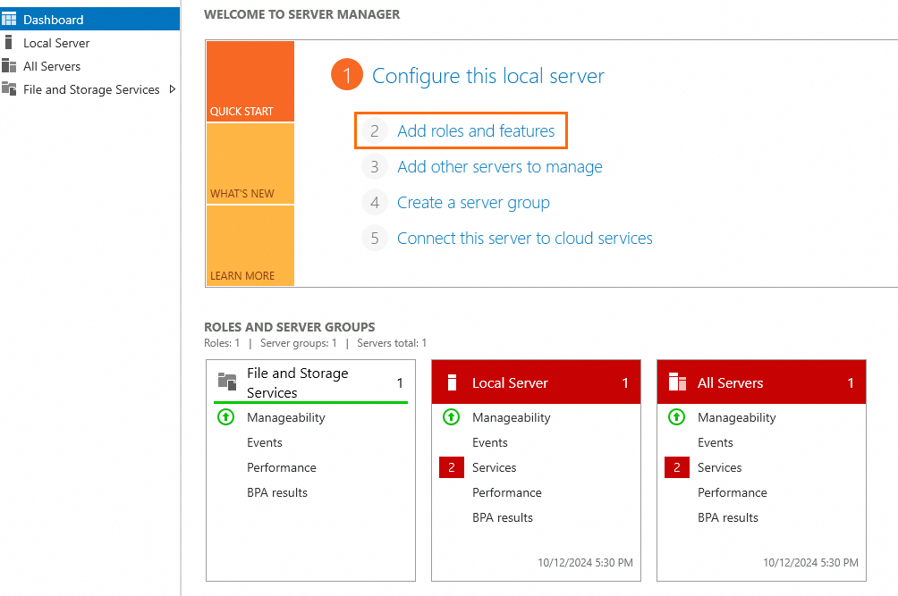Image resolution: width=898 pixels, height=596 pixels.
Task: Click the Local Server icon in sidebar
Action: pyautogui.click(x=10, y=43)
